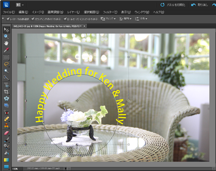Select the Rectangular Marquee tool
Image resolution: width=216 pixels, height=171 pixels.
pos(6,57)
